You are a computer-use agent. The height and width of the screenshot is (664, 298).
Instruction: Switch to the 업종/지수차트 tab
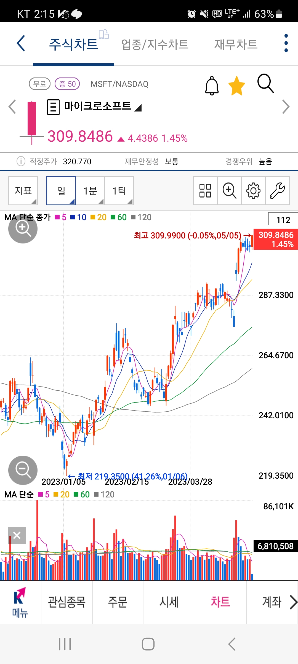tap(155, 44)
